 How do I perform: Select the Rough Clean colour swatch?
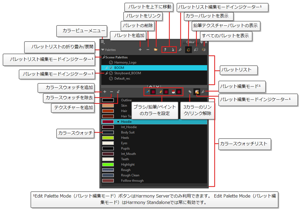point(108,175)
